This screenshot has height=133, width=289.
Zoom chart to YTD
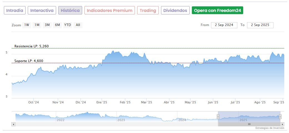67,25
